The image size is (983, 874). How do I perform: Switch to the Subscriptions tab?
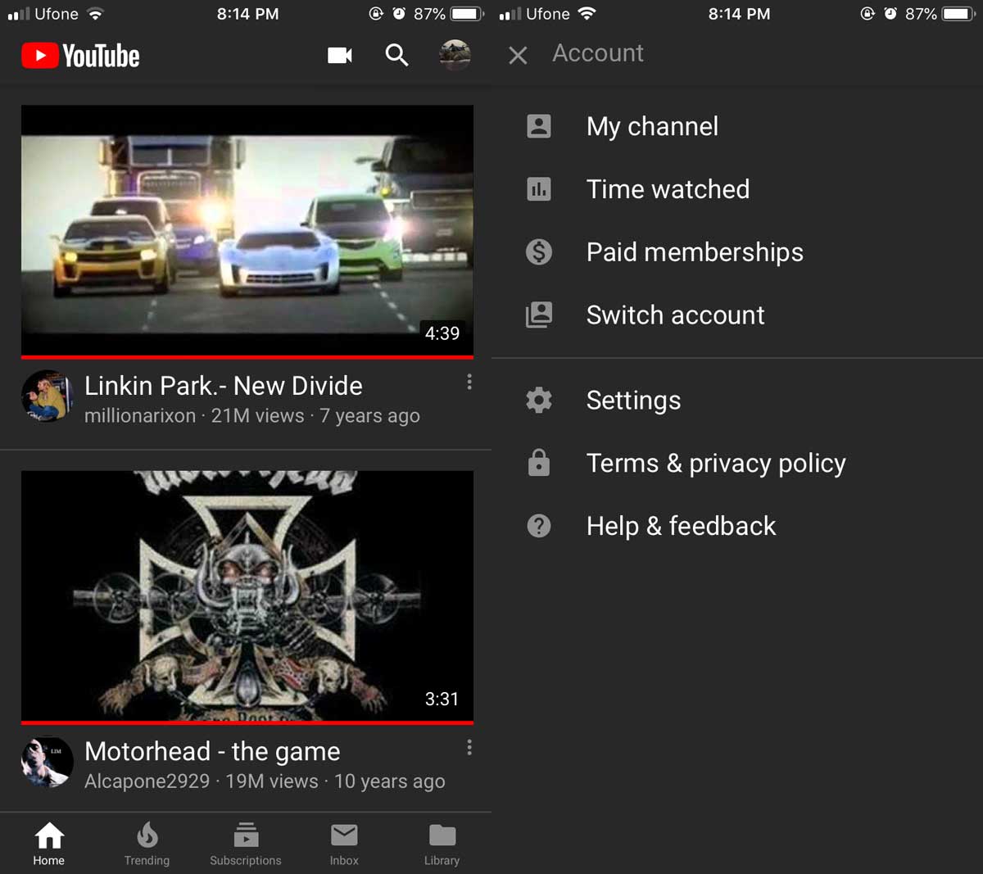246,844
